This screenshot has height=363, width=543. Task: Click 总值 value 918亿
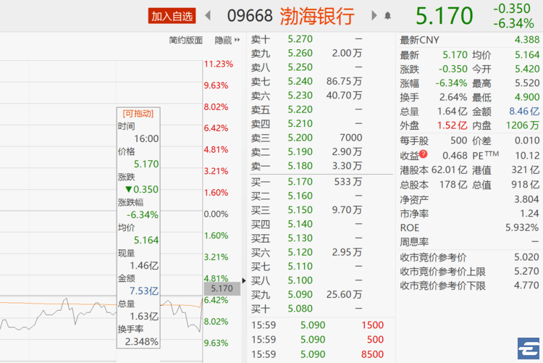coord(525,185)
